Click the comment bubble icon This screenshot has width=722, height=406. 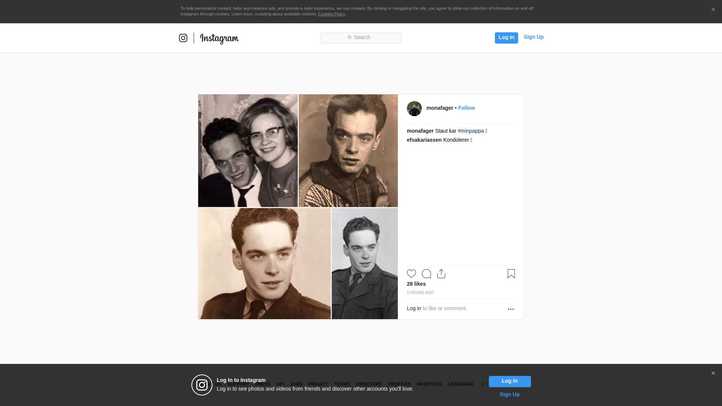pyautogui.click(x=426, y=274)
